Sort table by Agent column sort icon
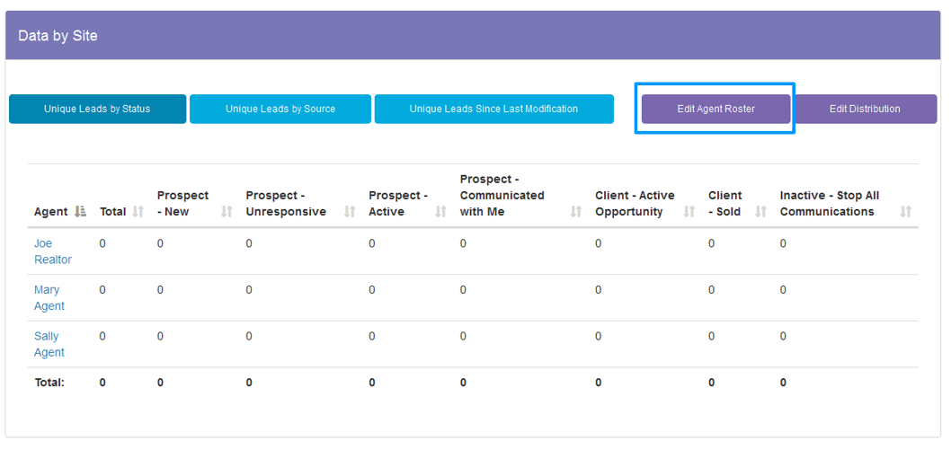The height and width of the screenshot is (449, 951). click(x=81, y=212)
